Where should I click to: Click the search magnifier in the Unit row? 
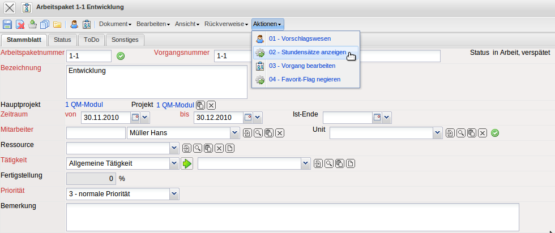point(461,133)
